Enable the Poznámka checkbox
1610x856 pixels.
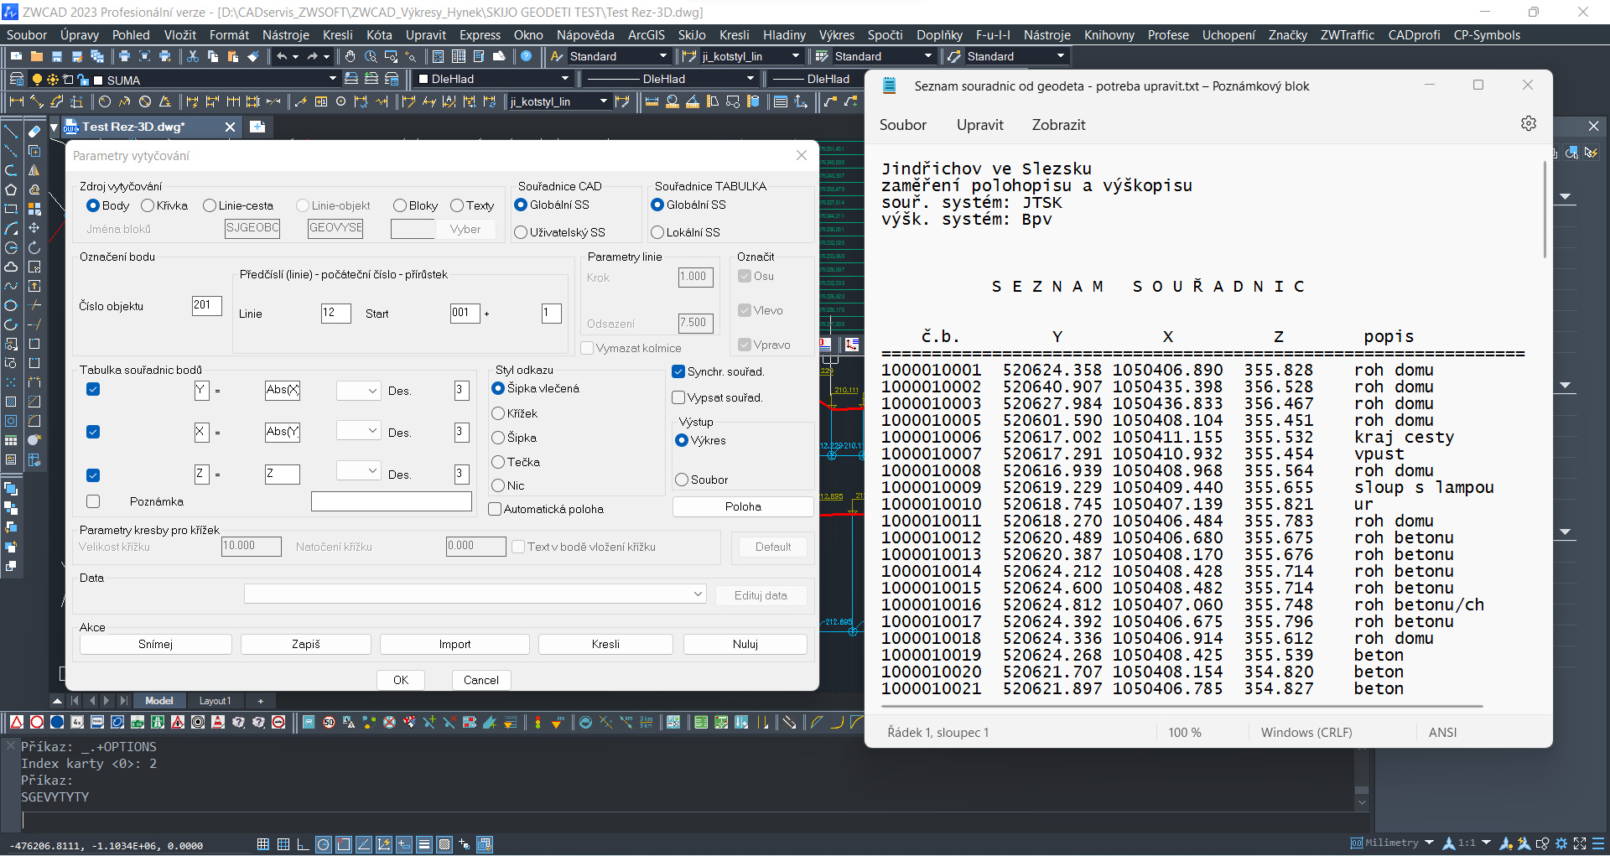(x=93, y=501)
